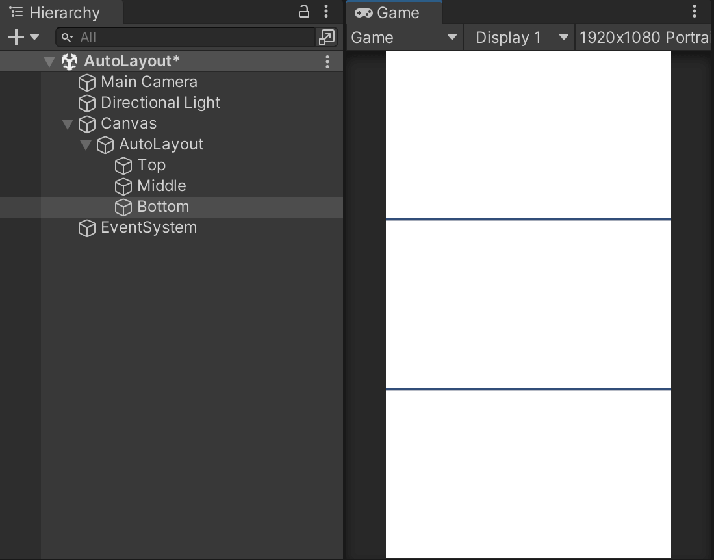Image resolution: width=714 pixels, height=560 pixels.
Task: Click the gamepad icon on Game tab
Action: coord(363,13)
